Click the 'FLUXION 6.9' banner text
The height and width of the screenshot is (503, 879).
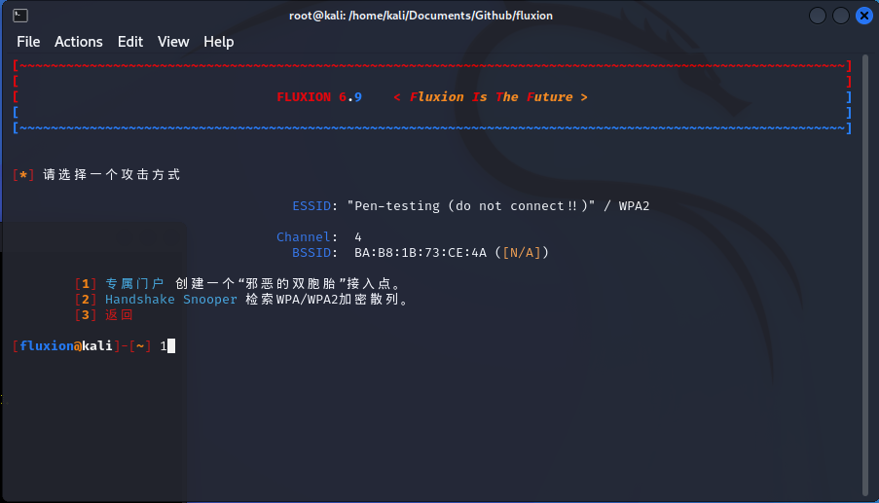click(x=319, y=97)
